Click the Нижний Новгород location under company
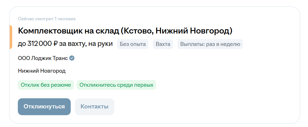 [42, 71]
